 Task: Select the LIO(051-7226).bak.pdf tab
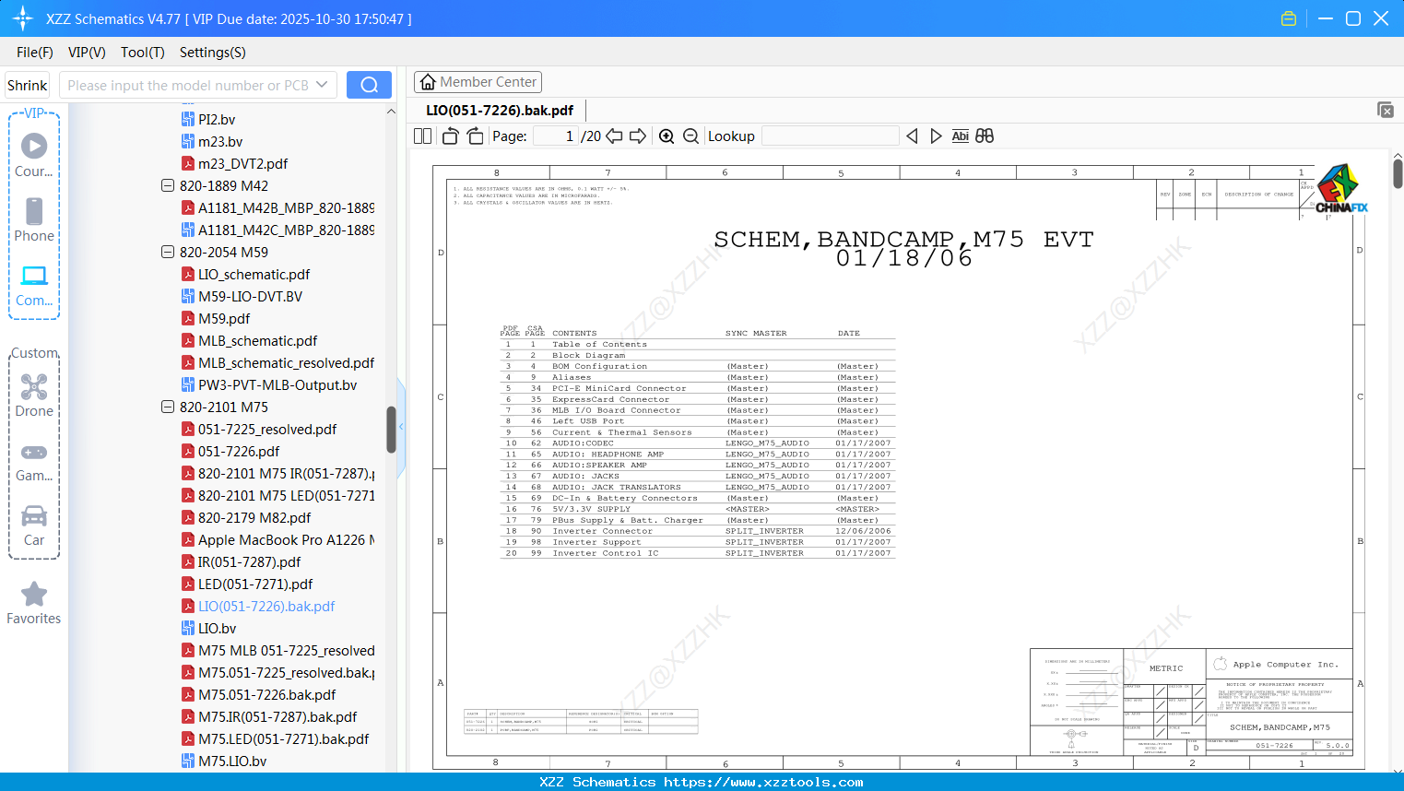(x=500, y=110)
